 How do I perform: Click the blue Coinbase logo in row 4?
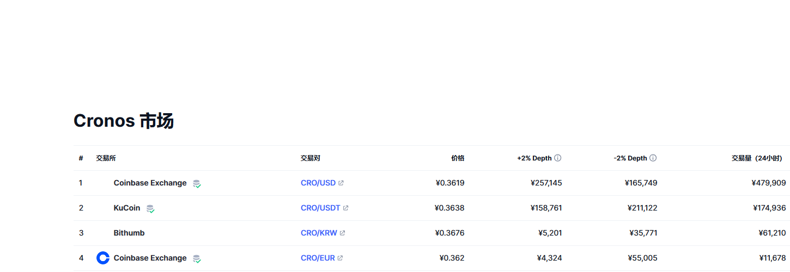pyautogui.click(x=103, y=258)
